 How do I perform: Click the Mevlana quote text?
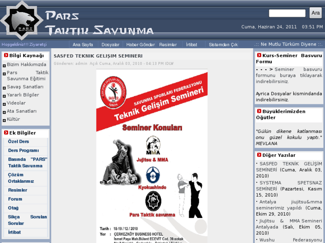289,137
